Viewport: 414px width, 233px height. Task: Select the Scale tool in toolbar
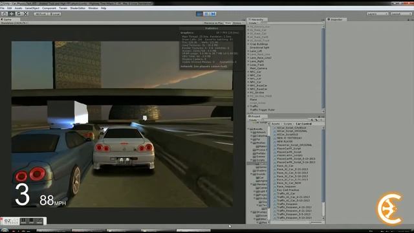click(26, 14)
